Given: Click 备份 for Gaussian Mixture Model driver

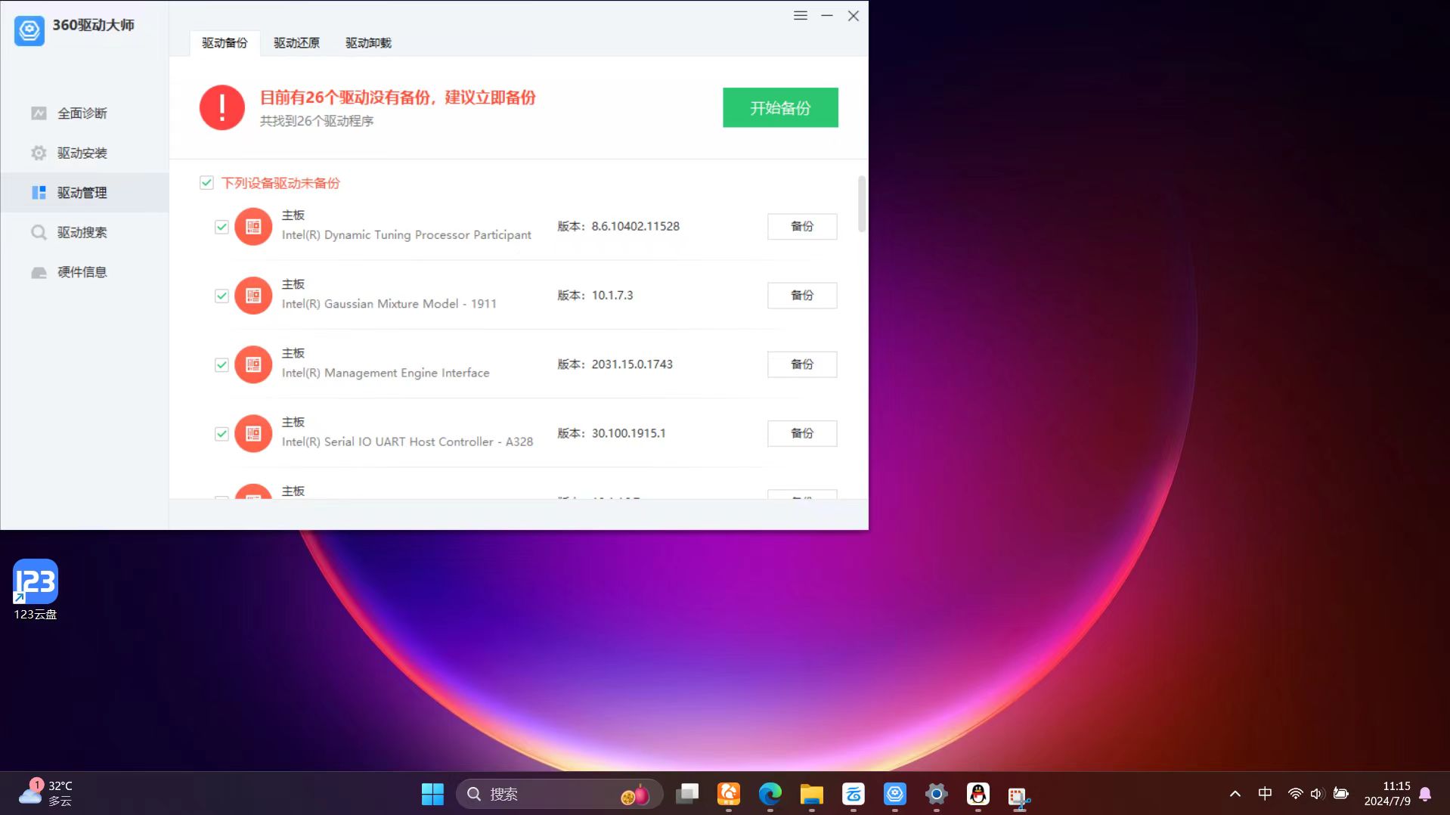Looking at the screenshot, I should pyautogui.click(x=801, y=296).
